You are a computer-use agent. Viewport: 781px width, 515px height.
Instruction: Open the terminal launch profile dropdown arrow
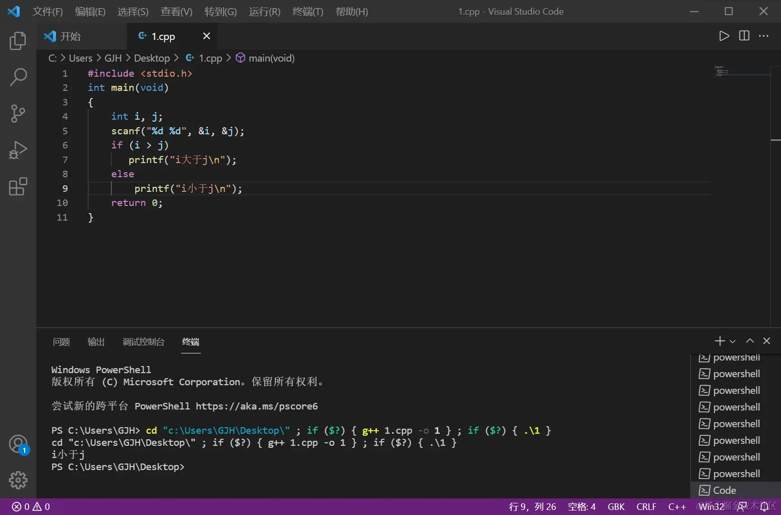click(733, 342)
